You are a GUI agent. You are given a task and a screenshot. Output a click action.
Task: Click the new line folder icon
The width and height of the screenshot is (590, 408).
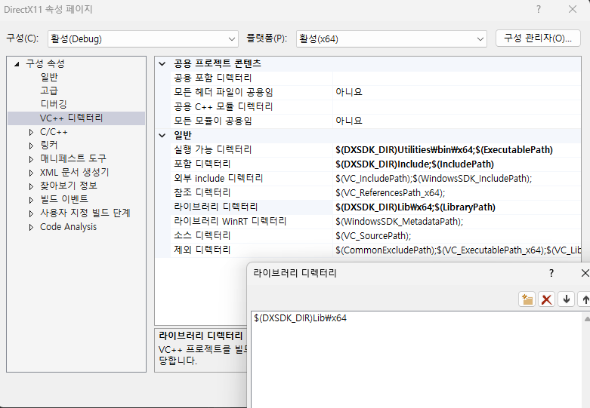[x=527, y=299]
